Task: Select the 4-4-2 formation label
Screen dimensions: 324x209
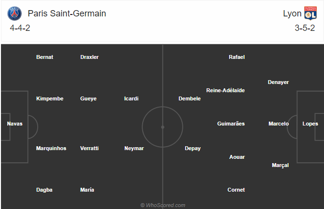Action: tap(20, 28)
